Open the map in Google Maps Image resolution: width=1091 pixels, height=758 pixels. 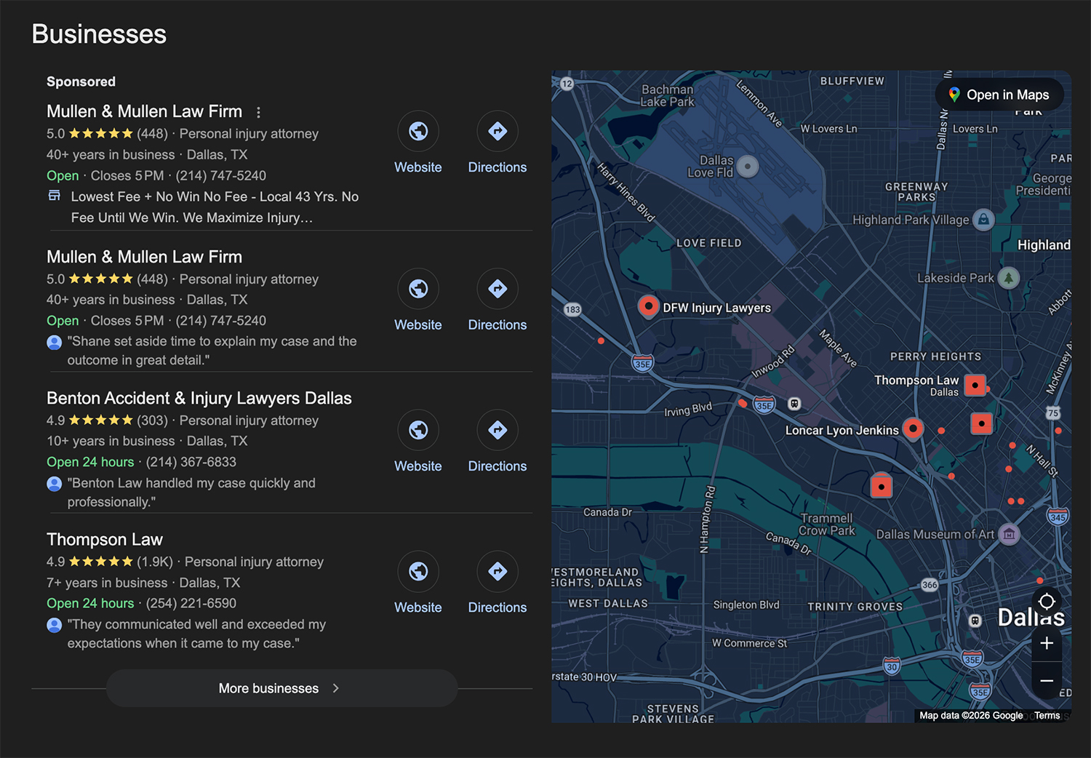point(999,95)
